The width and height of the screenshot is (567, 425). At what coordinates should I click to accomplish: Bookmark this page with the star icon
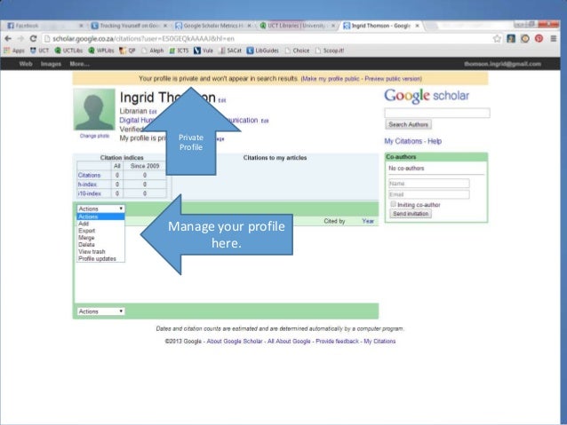click(497, 39)
